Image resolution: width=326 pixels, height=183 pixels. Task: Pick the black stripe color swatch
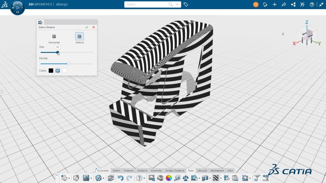tap(51, 70)
